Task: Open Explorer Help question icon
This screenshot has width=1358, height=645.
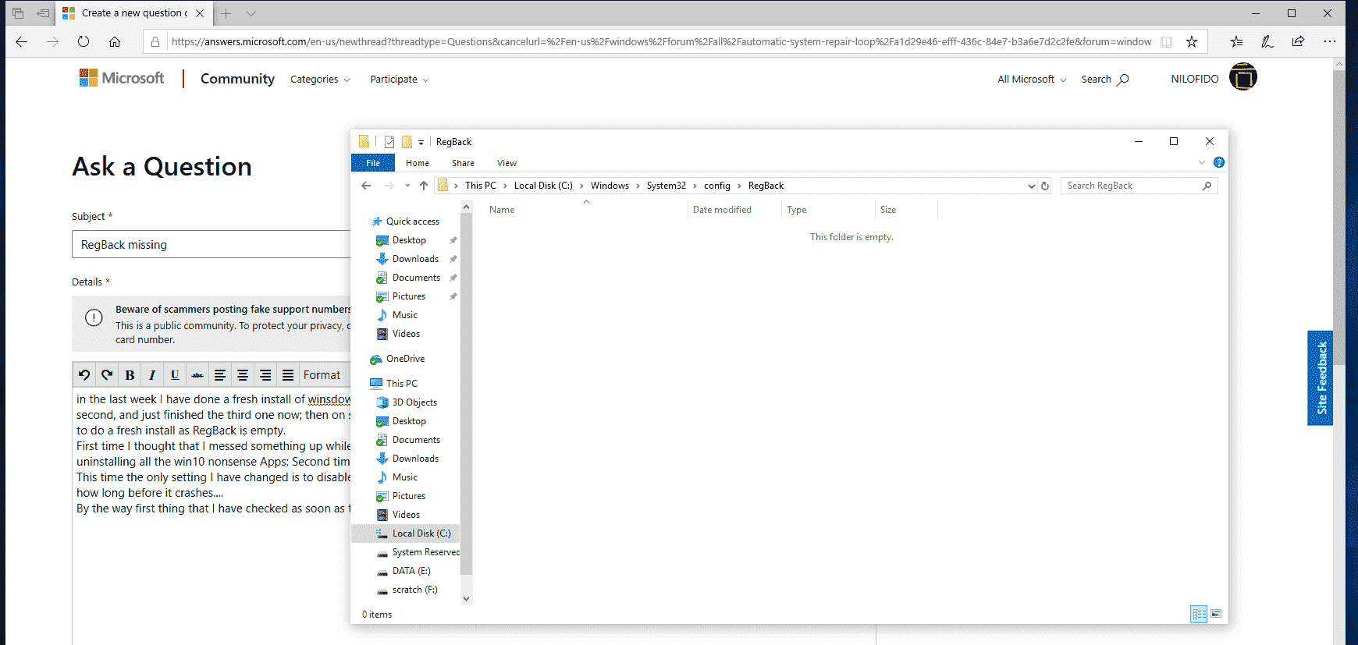Action: pyautogui.click(x=1219, y=162)
